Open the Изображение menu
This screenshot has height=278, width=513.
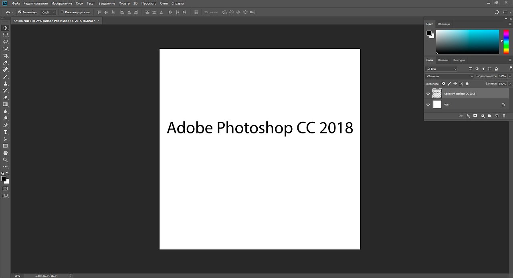tap(62, 3)
